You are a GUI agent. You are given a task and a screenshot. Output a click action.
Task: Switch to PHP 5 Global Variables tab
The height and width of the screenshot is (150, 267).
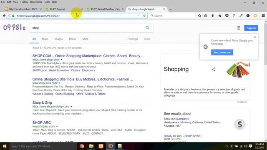click(105, 9)
